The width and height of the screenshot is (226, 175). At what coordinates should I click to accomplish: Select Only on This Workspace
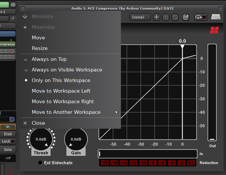click(x=61, y=80)
